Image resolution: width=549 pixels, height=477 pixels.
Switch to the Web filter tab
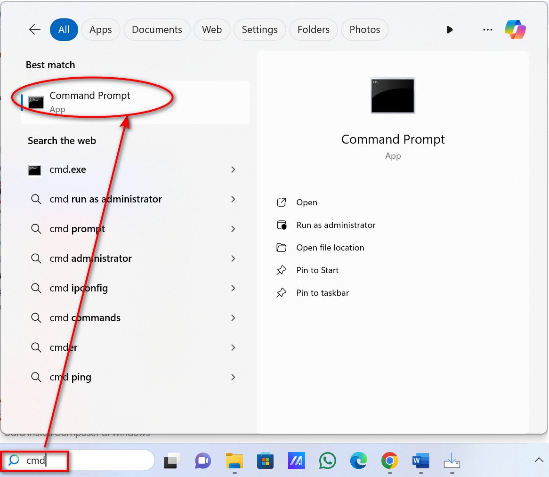coord(212,30)
